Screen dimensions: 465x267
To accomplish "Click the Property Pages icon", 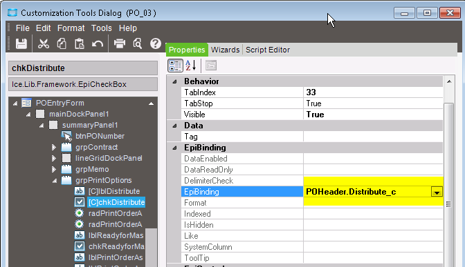I will click(x=211, y=66).
